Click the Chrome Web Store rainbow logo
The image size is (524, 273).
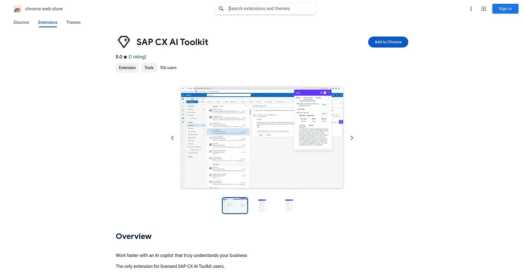tap(17, 9)
